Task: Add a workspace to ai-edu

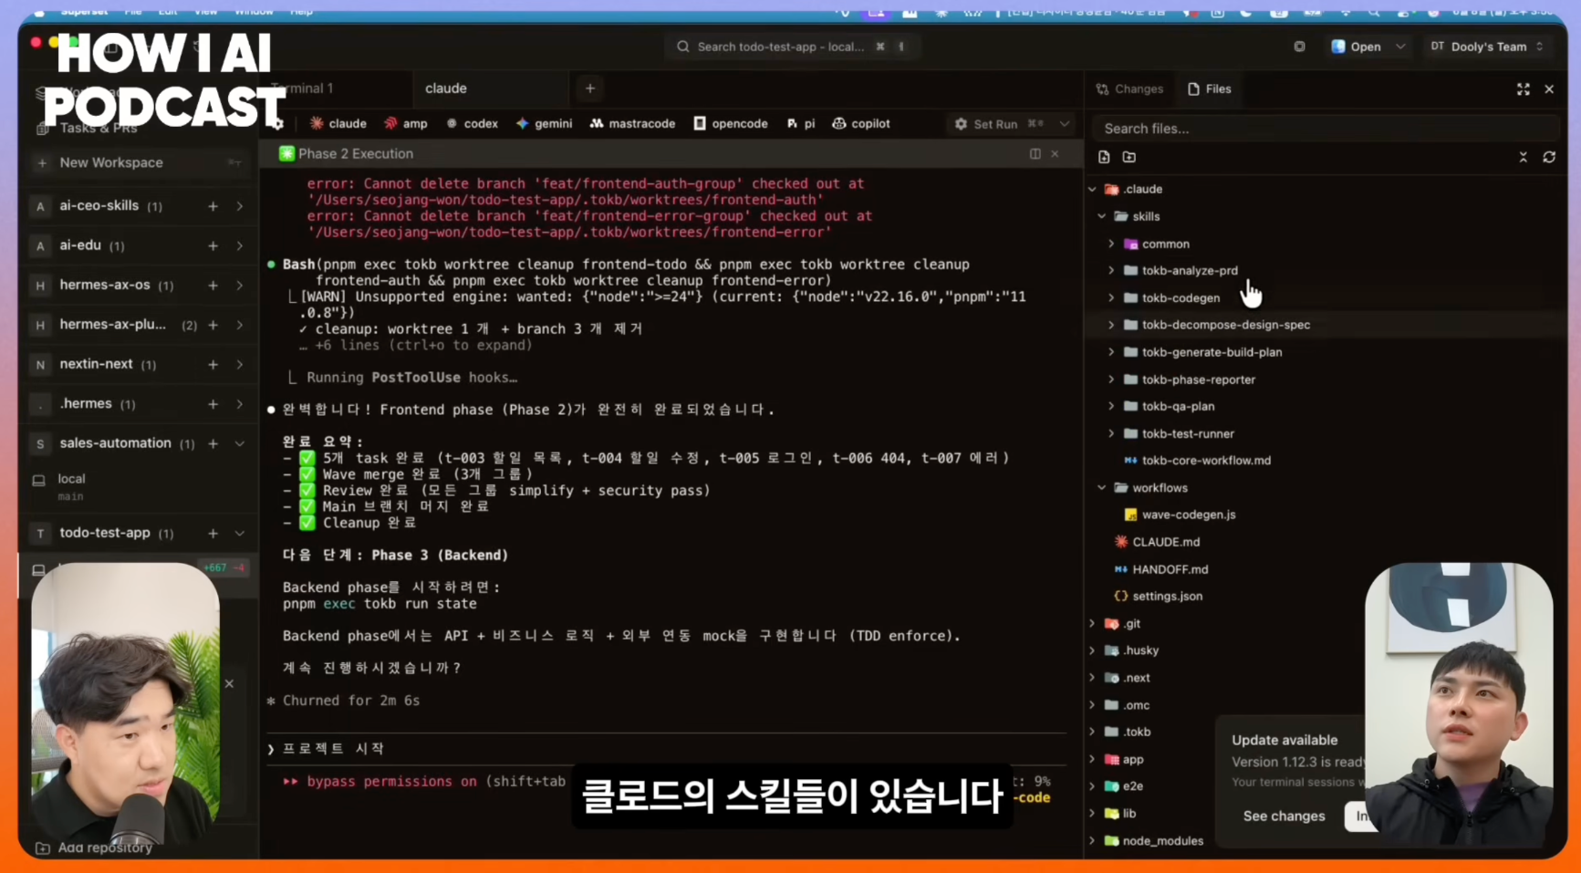Action: 213,245
